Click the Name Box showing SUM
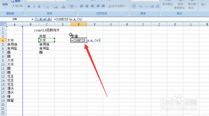Screen dimensions: 209x116 15,19
